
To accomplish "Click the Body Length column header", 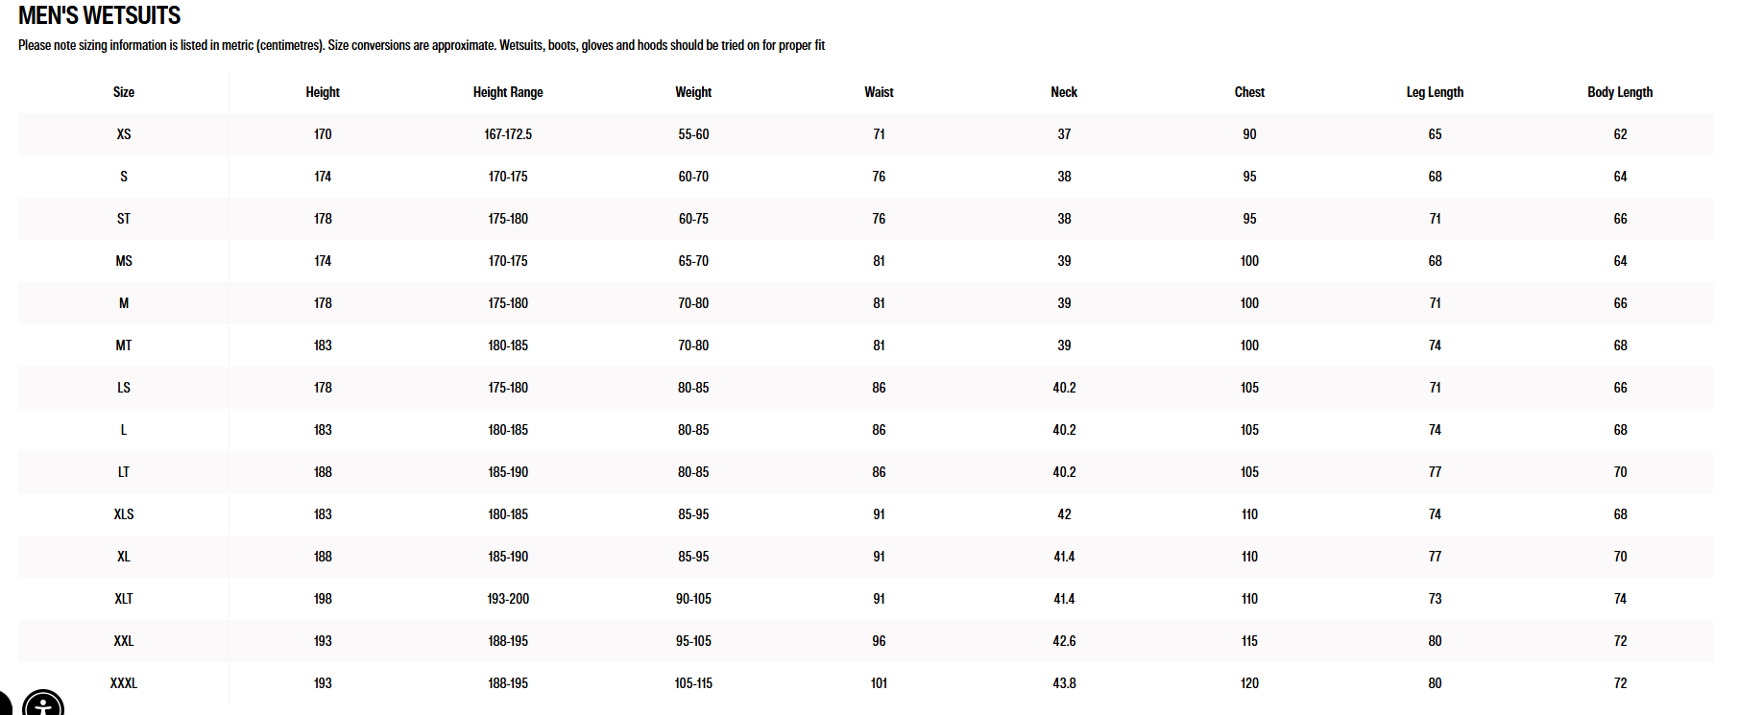I will [x=1620, y=92].
